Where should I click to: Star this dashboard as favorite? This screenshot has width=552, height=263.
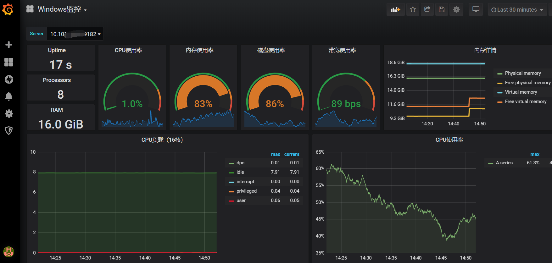coord(413,10)
